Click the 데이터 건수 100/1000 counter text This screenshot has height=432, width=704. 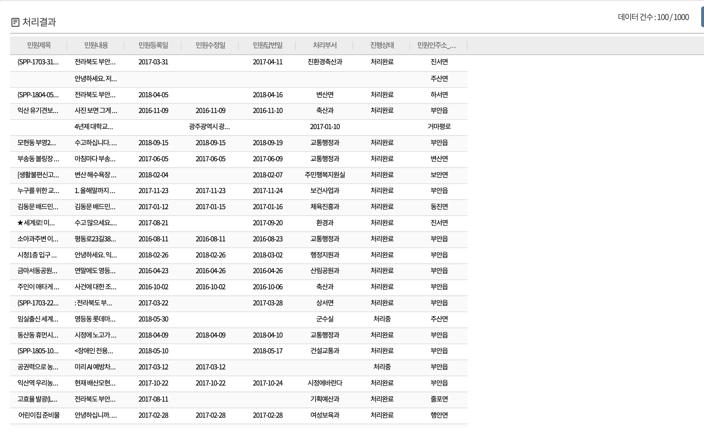(x=653, y=17)
